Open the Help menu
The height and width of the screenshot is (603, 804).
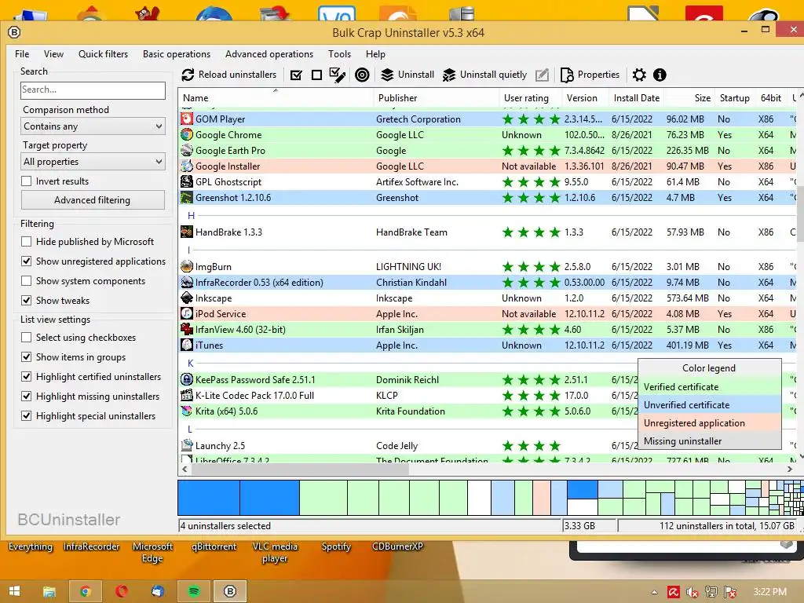(x=375, y=54)
